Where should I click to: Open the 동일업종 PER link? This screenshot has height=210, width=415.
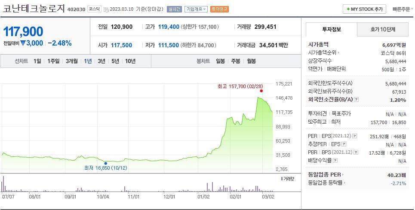click(326, 175)
